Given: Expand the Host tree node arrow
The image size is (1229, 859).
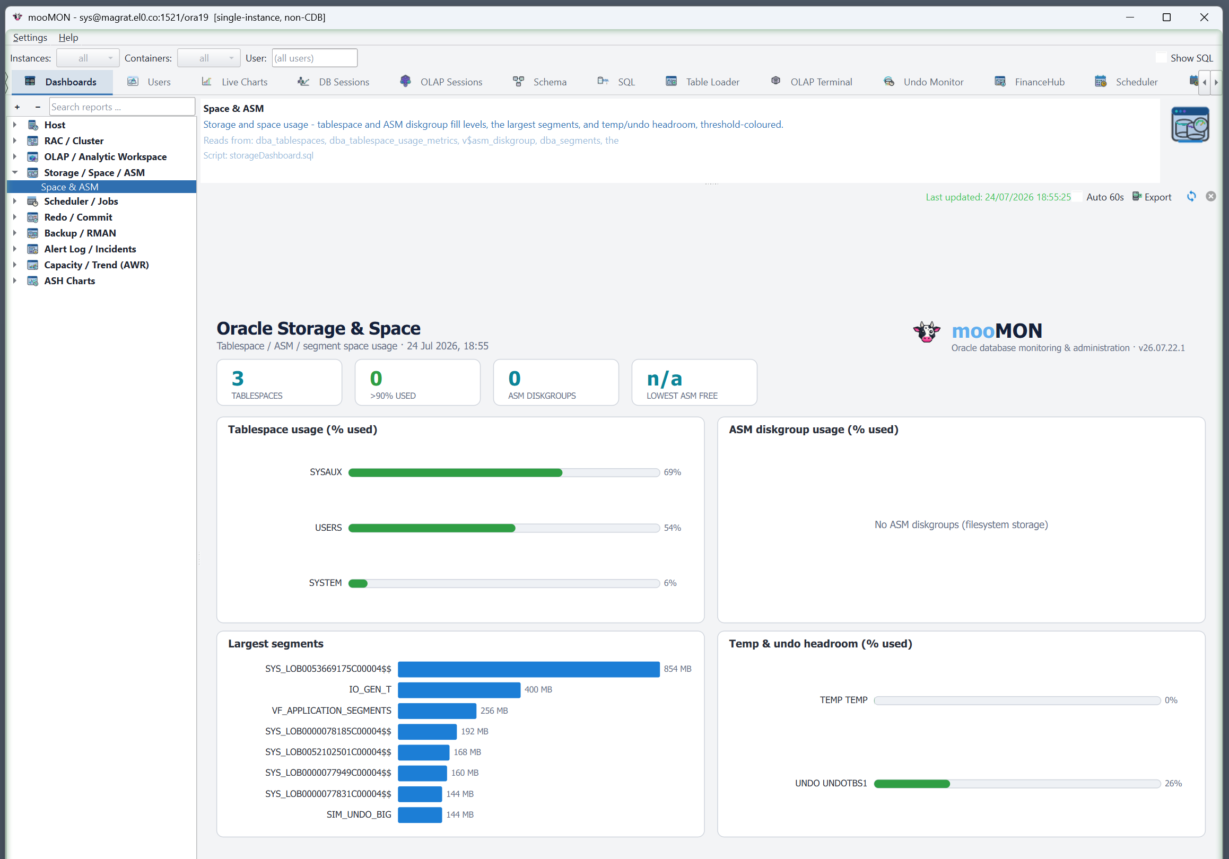Looking at the screenshot, I should [x=15, y=125].
